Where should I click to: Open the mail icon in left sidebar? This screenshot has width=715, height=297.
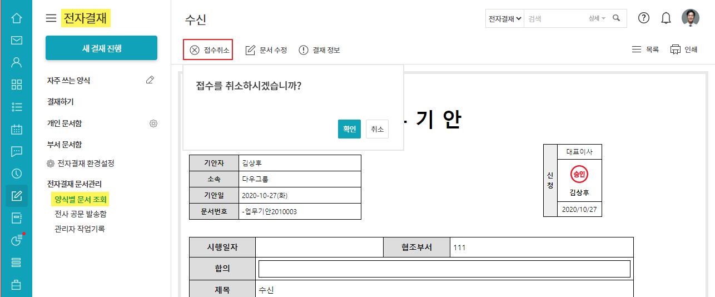click(16, 40)
